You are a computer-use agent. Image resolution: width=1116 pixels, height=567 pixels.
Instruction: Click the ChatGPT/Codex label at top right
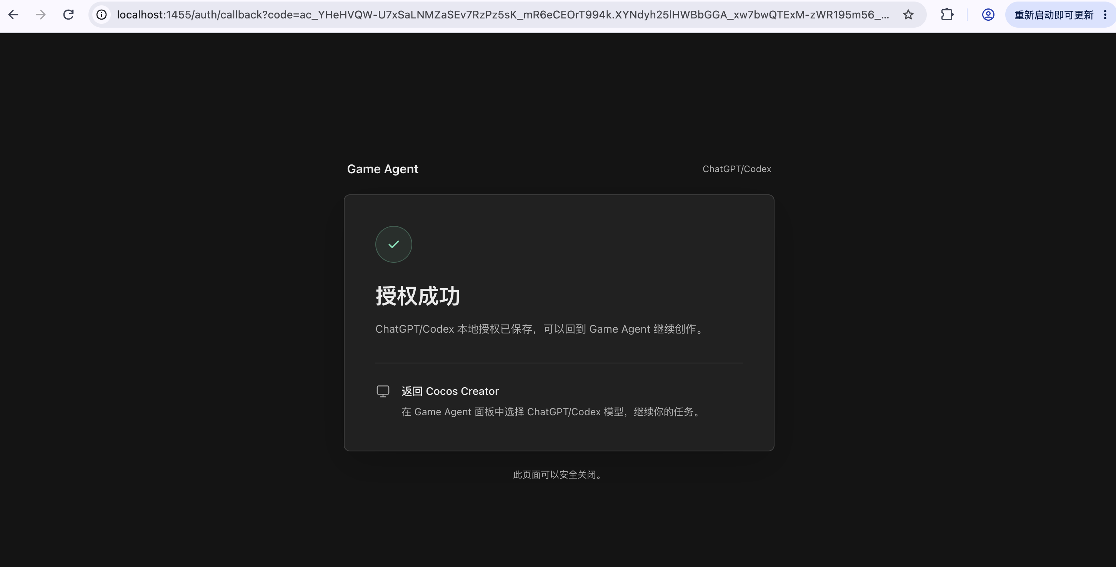(737, 169)
